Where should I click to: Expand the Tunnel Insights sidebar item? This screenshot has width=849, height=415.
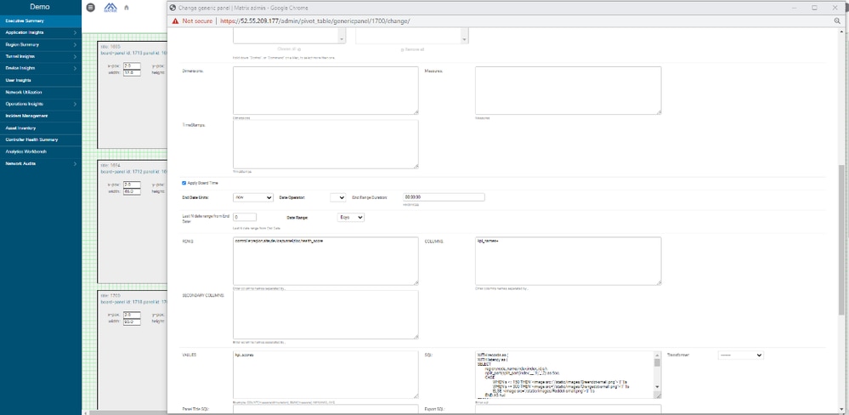(75, 56)
